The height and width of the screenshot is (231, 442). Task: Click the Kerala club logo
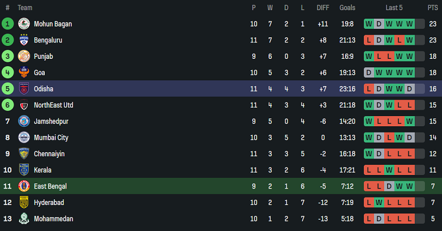[24, 170]
